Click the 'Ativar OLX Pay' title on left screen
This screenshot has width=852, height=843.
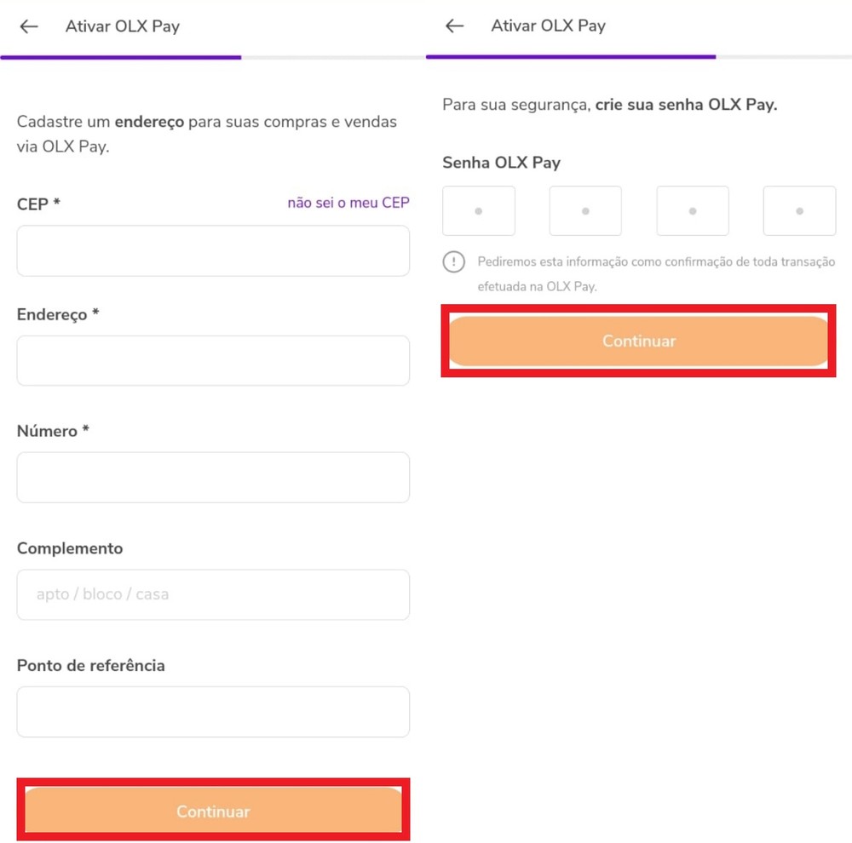pos(122,26)
